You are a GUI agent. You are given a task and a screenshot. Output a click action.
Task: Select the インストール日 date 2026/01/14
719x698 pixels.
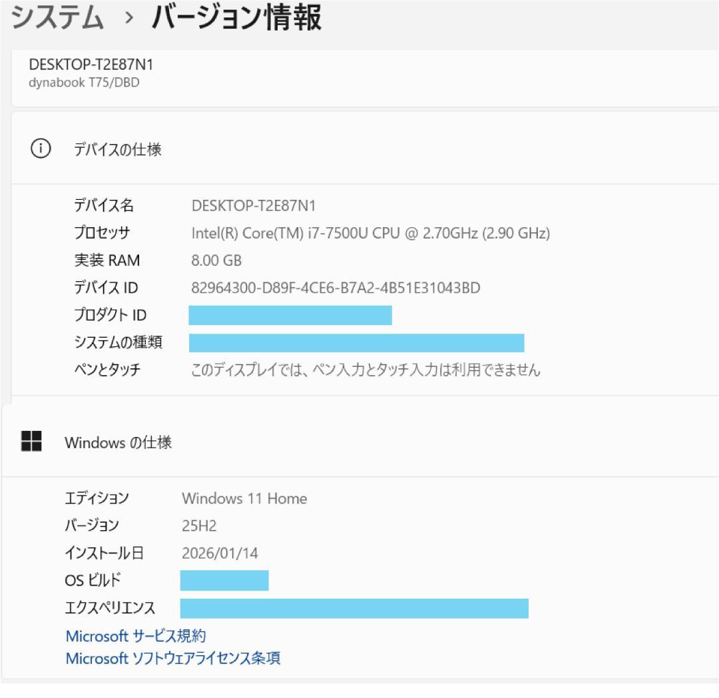[x=220, y=553]
